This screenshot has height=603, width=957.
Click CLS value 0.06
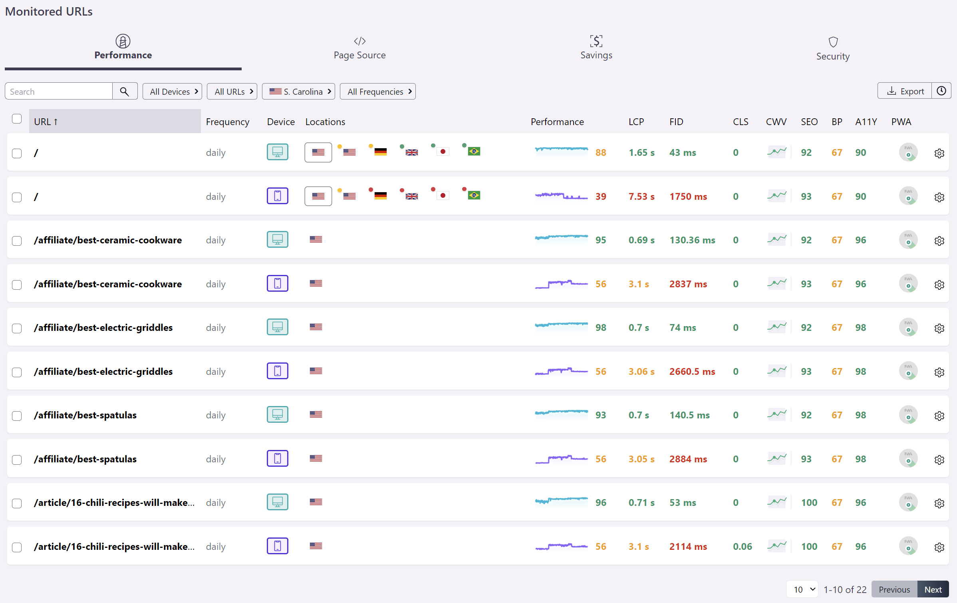click(742, 547)
